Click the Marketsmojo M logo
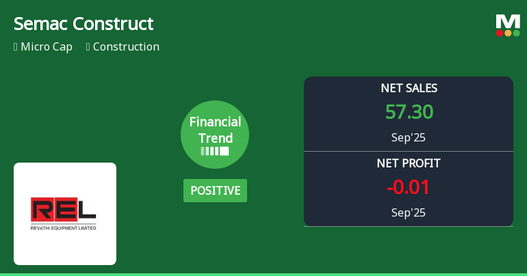Screen dimensions: 527x276 (508, 20)
